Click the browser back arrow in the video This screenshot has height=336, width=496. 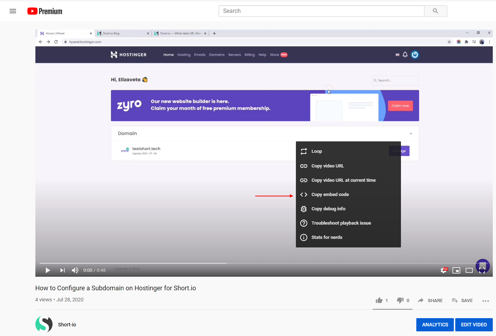40,42
